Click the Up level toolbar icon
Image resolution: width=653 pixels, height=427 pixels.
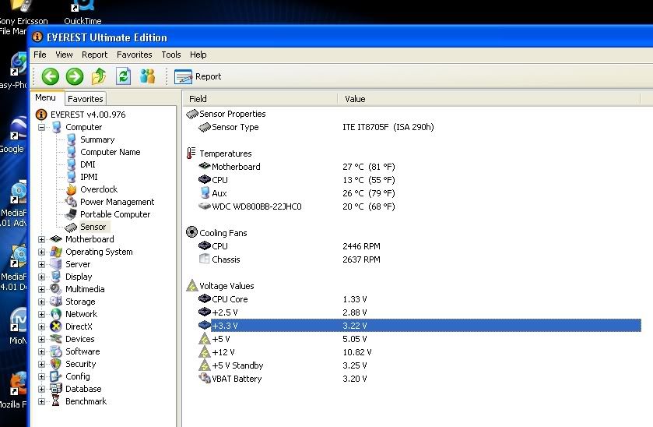[99, 76]
